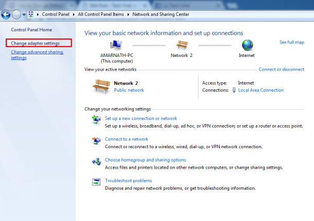Click the Local Area Connection plug icon
The image size is (314, 221).
[234, 90]
